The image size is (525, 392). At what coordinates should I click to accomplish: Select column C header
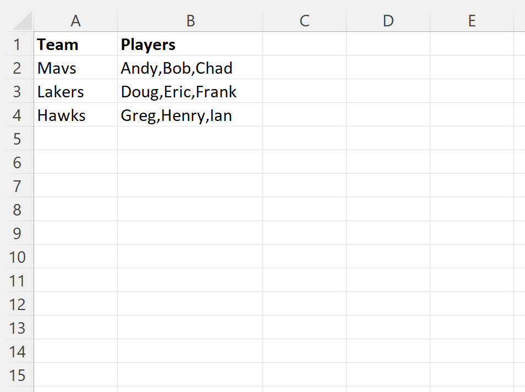[305, 21]
